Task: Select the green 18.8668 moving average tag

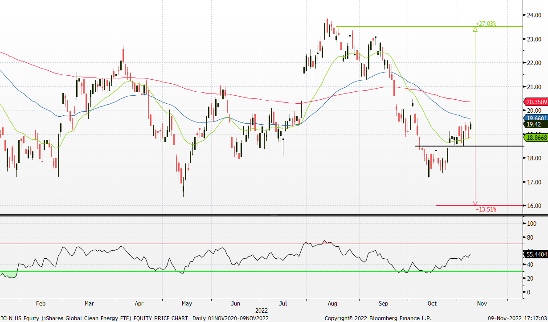Action: click(536, 139)
